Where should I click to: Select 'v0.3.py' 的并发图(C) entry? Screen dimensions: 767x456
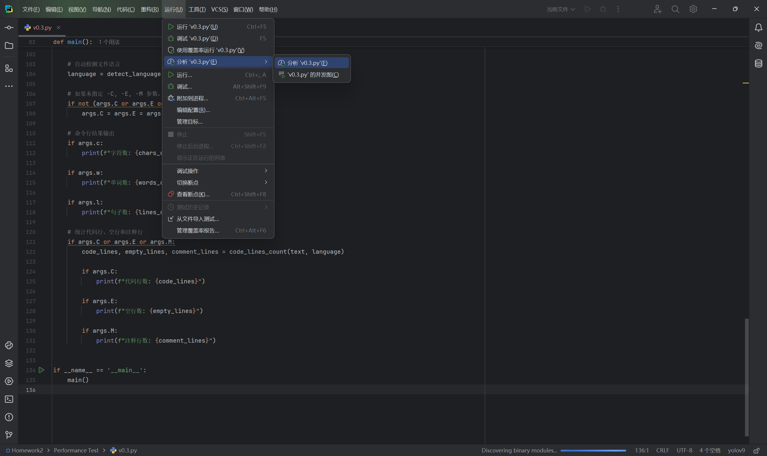(312, 75)
